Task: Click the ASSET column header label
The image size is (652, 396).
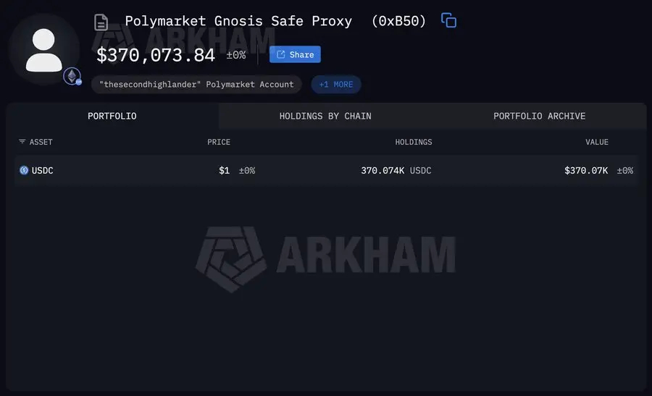Action: 41,142
